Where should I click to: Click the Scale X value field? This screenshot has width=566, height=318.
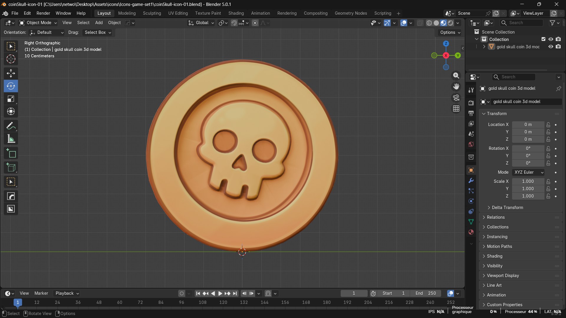click(x=528, y=181)
